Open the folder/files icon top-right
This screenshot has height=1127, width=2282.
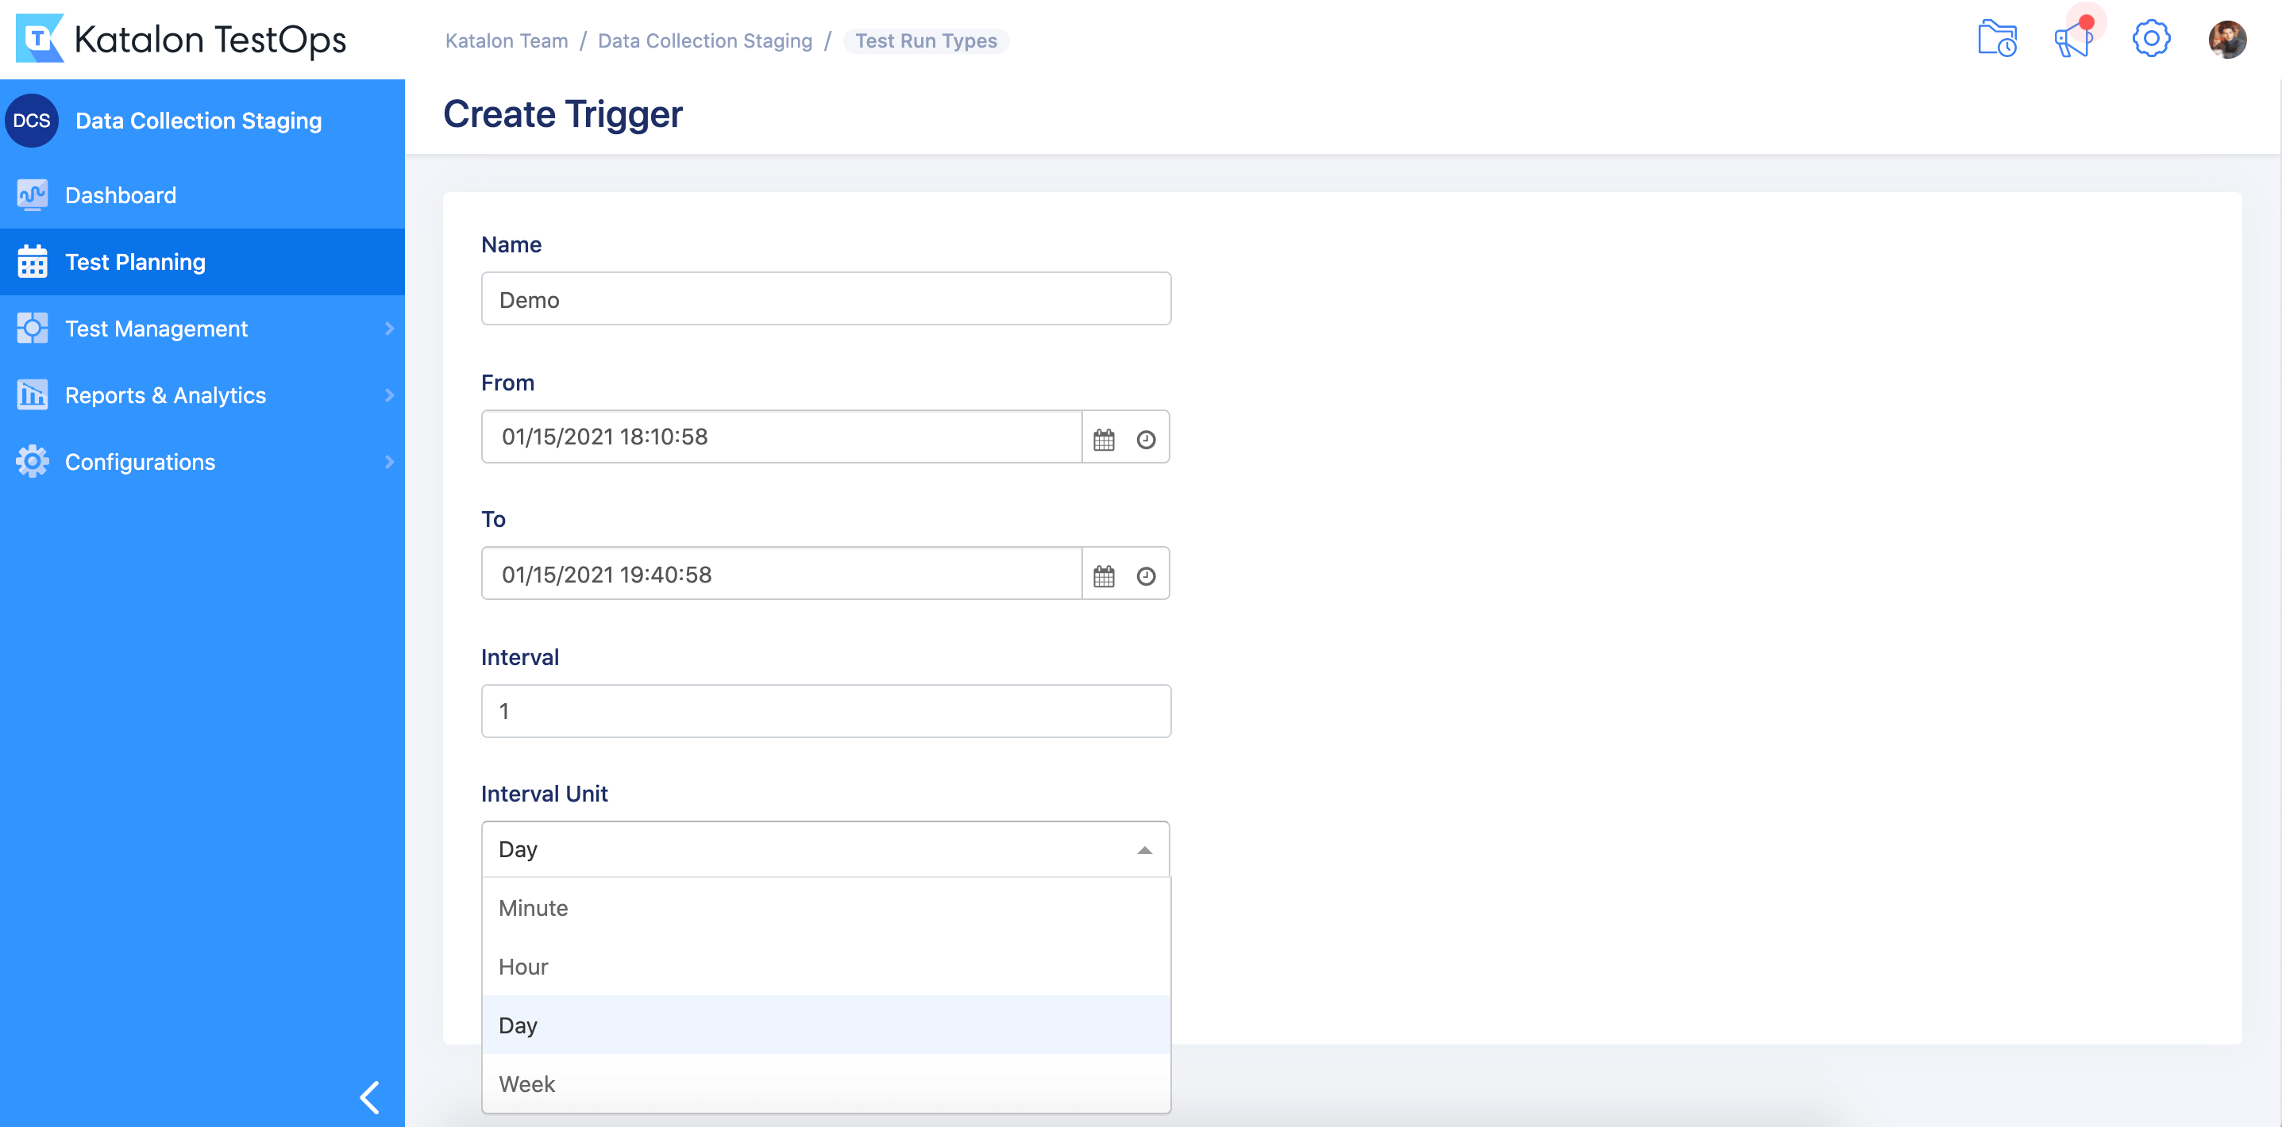(x=1997, y=38)
